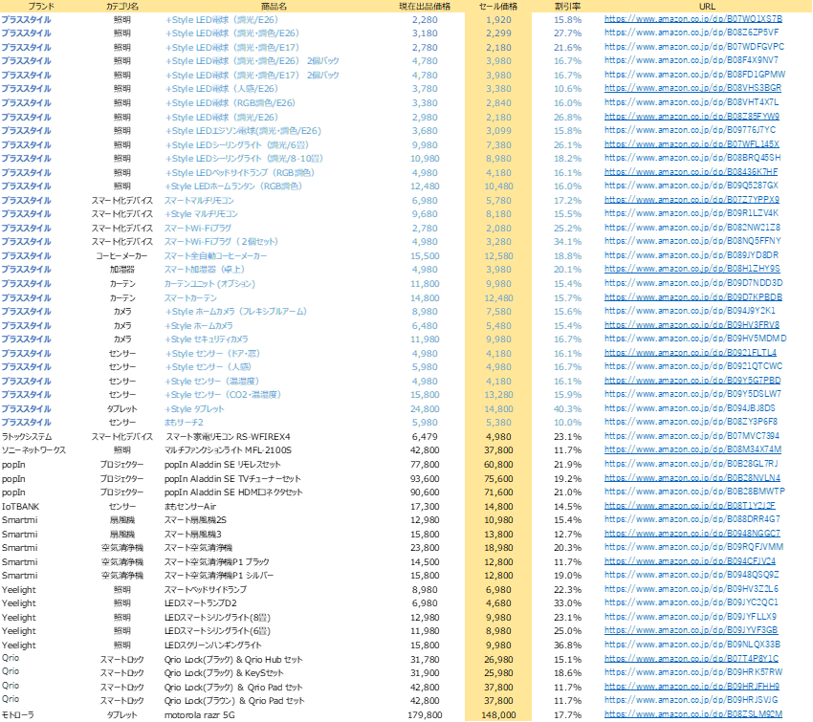This screenshot has width=813, height=722.
Task: Select the カテゴリ名 column header
Action: point(121,6)
